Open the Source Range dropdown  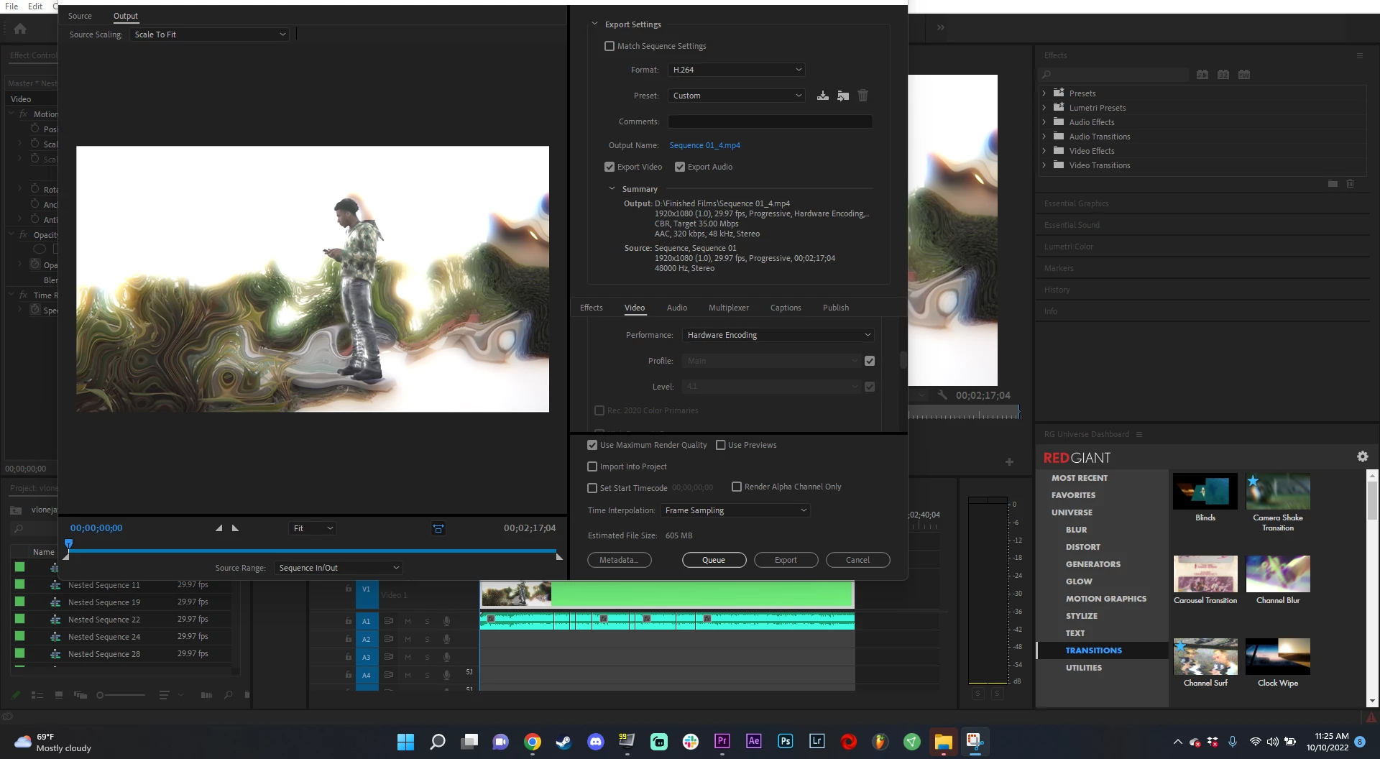(x=338, y=568)
